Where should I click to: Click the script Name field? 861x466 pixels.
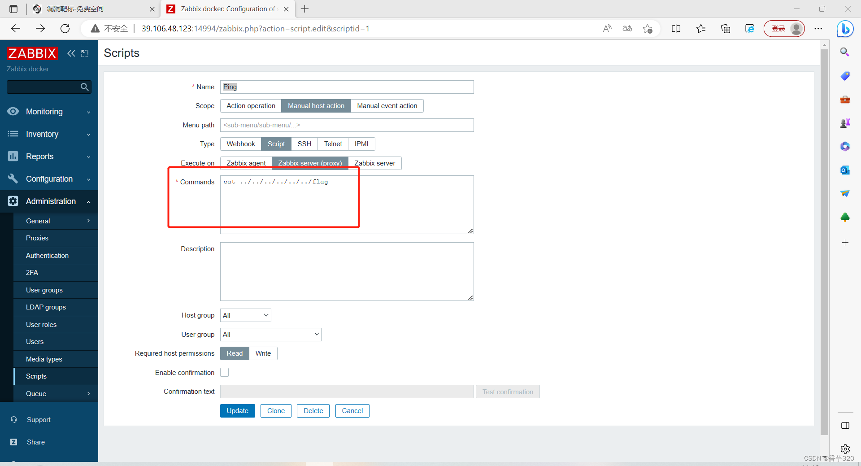tap(347, 87)
